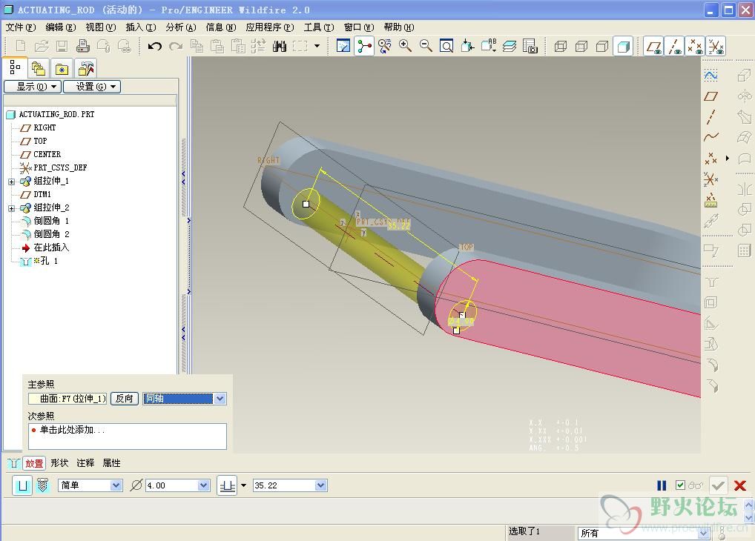Screen dimensions: 755x541
Task: Click the 曲面:F7(拉伸_1) primary reference field
Action: coord(67,399)
